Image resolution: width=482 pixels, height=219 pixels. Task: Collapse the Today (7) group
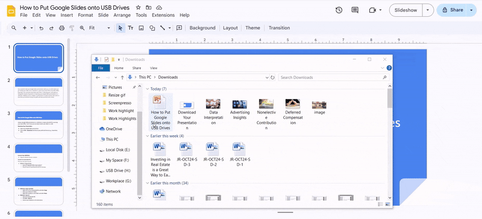point(148,89)
